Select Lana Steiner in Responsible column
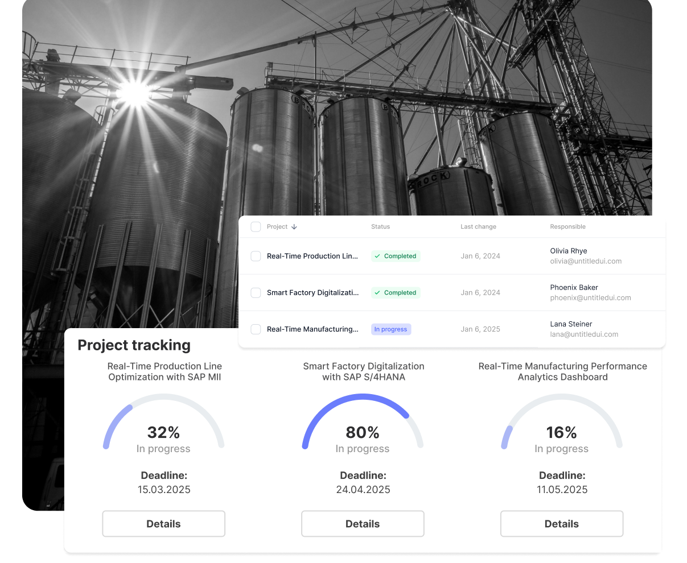The width and height of the screenshot is (687, 563). click(x=571, y=324)
